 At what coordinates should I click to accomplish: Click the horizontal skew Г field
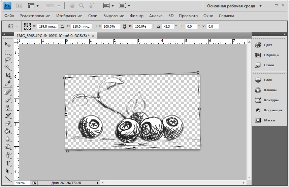point(192,26)
